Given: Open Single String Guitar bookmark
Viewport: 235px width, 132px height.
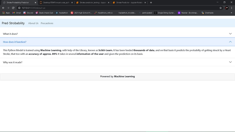Looking at the screenshot, I should click(x=165, y=13).
